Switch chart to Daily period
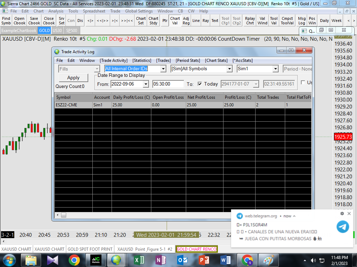The height and width of the screenshot is (267, 357). click(324, 21)
